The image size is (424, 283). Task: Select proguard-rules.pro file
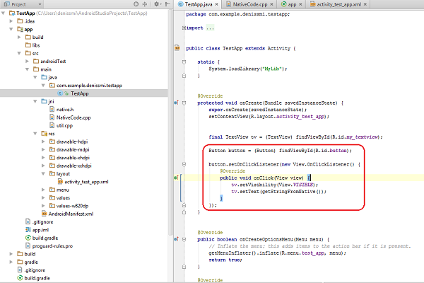click(x=49, y=246)
